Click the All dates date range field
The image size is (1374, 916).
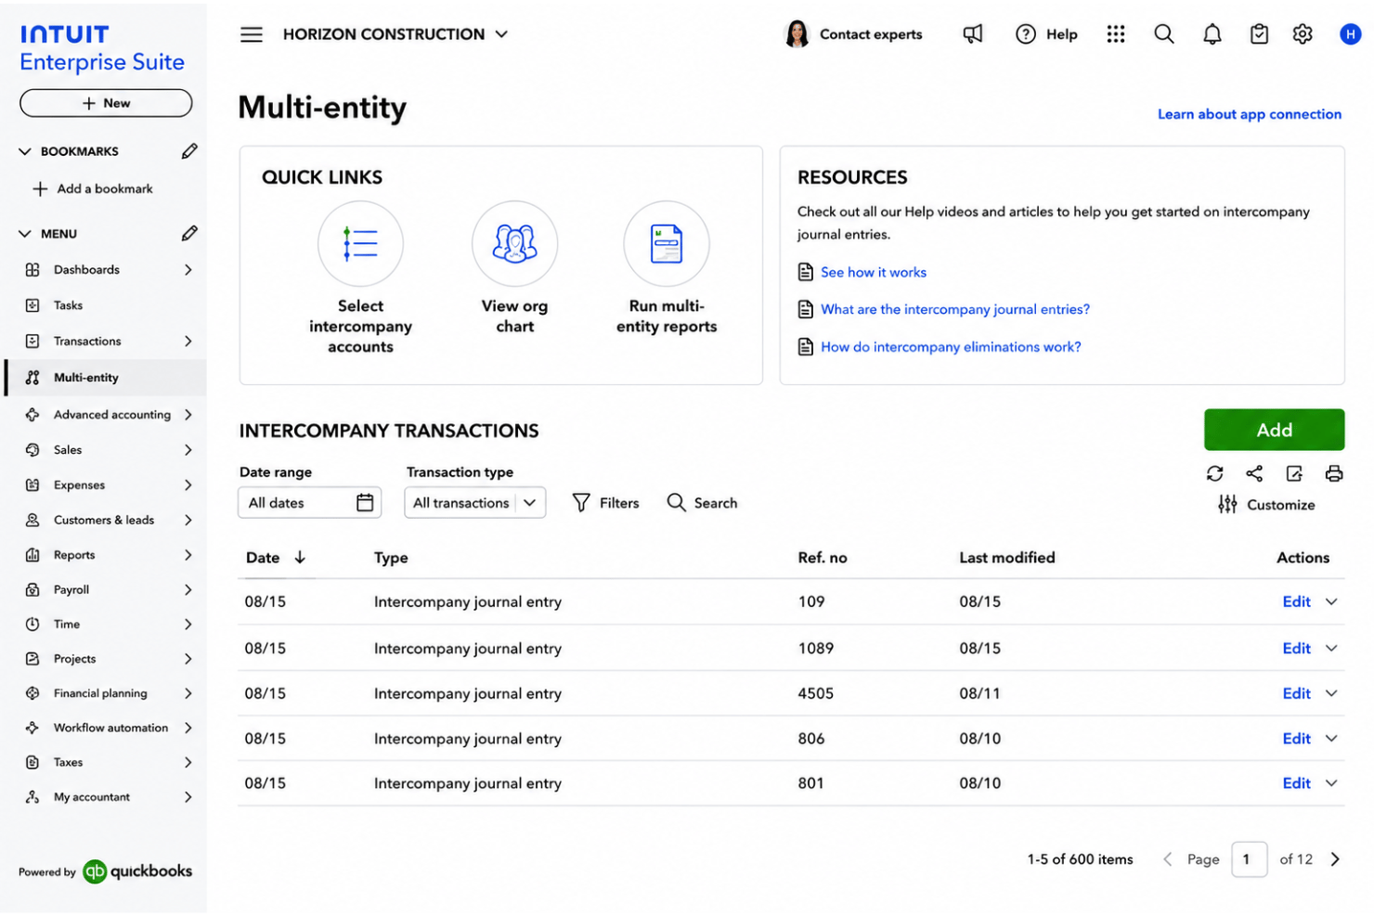[x=310, y=503]
